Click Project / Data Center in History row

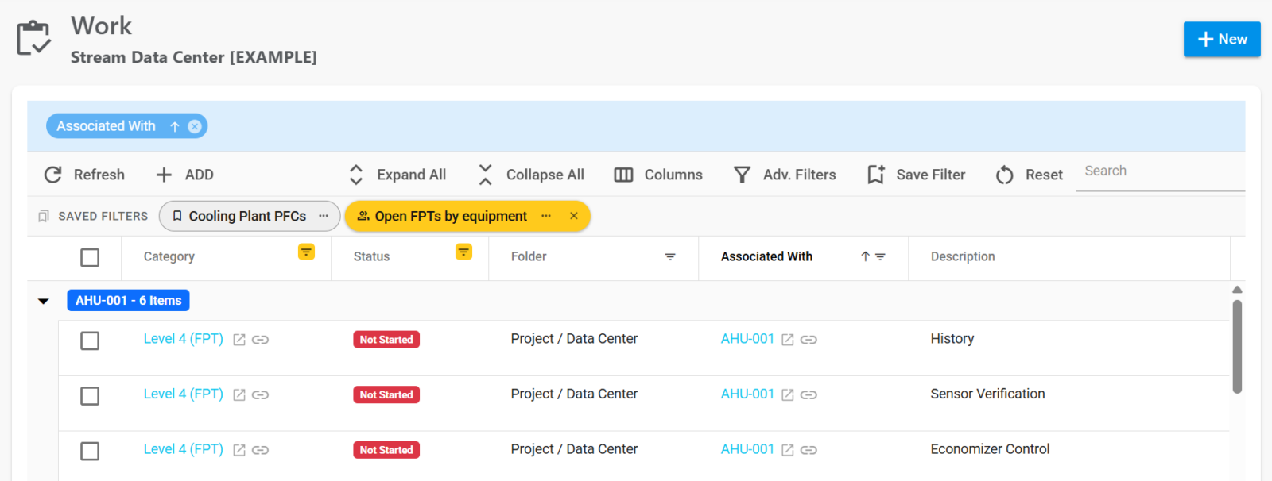click(574, 339)
